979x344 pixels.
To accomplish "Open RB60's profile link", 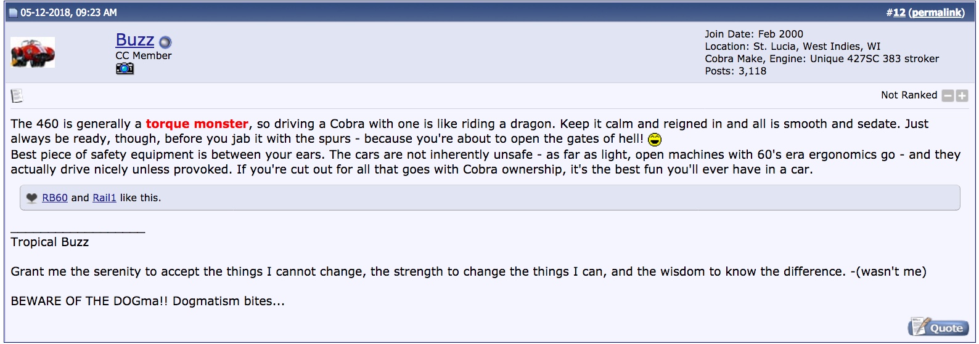I will [55, 198].
